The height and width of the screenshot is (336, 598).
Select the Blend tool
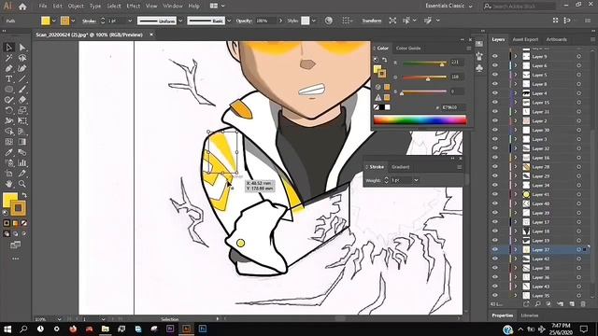click(x=22, y=152)
